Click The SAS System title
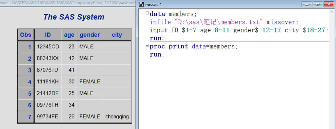 coord(74,17)
